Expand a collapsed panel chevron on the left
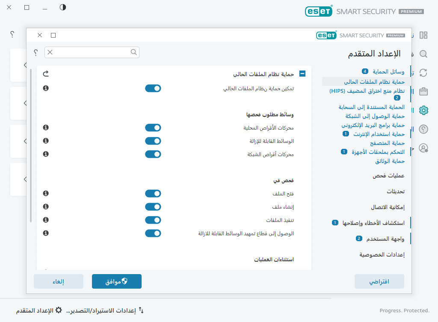 (x=25, y=65)
